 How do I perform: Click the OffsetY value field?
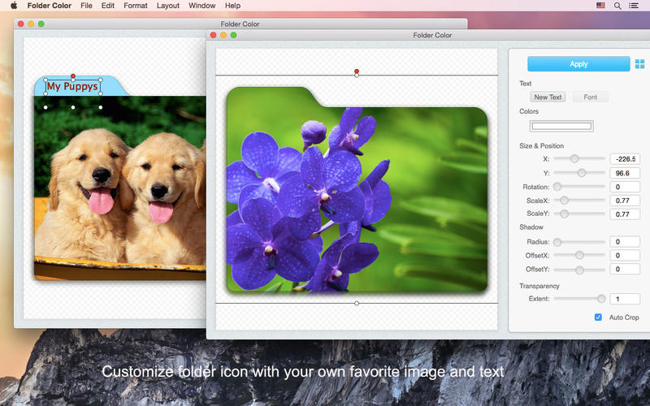[x=625, y=269]
